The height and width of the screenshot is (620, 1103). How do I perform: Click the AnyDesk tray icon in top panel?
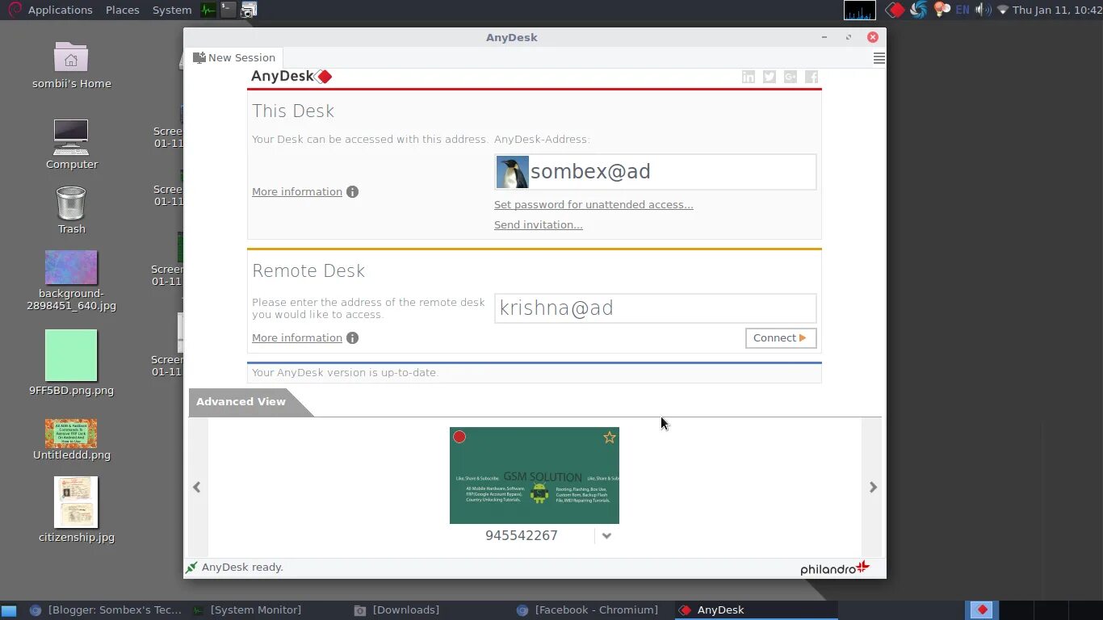[895, 10]
